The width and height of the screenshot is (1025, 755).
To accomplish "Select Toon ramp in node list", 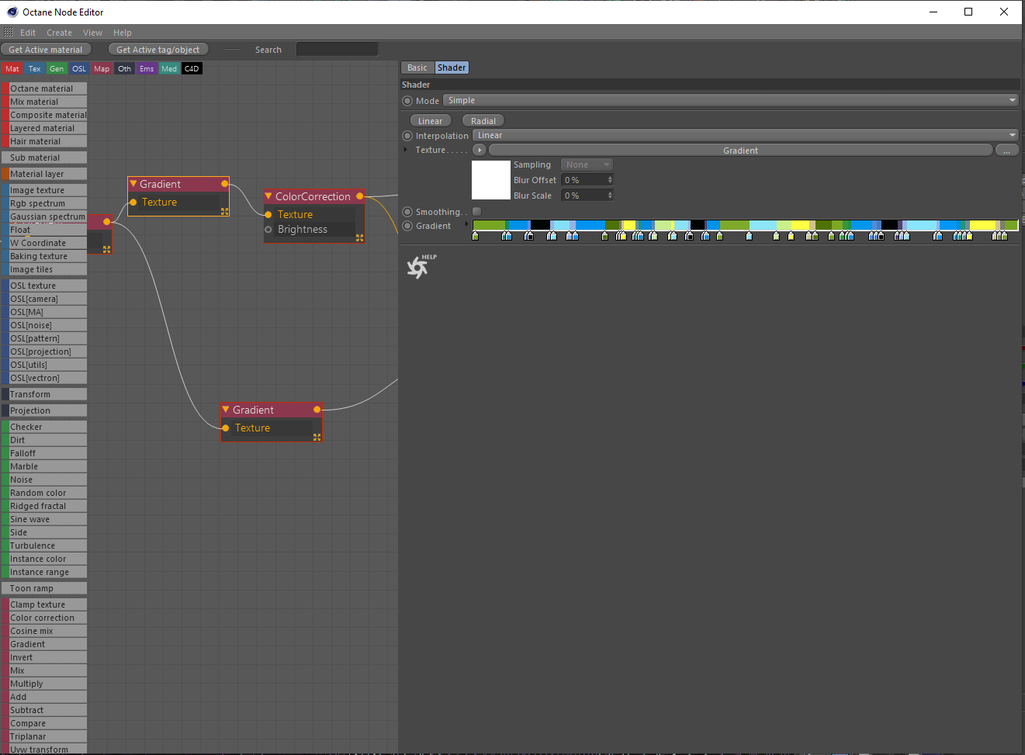I will 44,588.
